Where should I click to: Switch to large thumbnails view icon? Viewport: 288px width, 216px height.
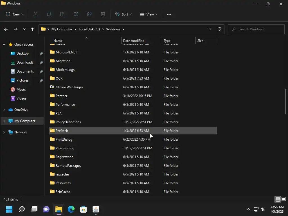[284, 199]
